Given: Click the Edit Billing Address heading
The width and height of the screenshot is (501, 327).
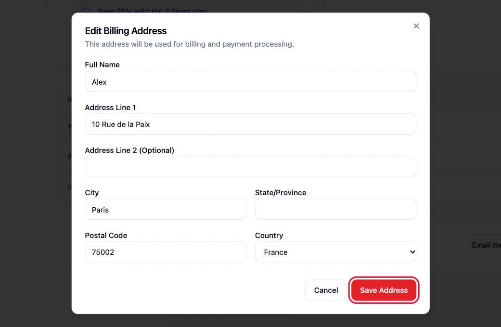Looking at the screenshot, I should click(126, 31).
